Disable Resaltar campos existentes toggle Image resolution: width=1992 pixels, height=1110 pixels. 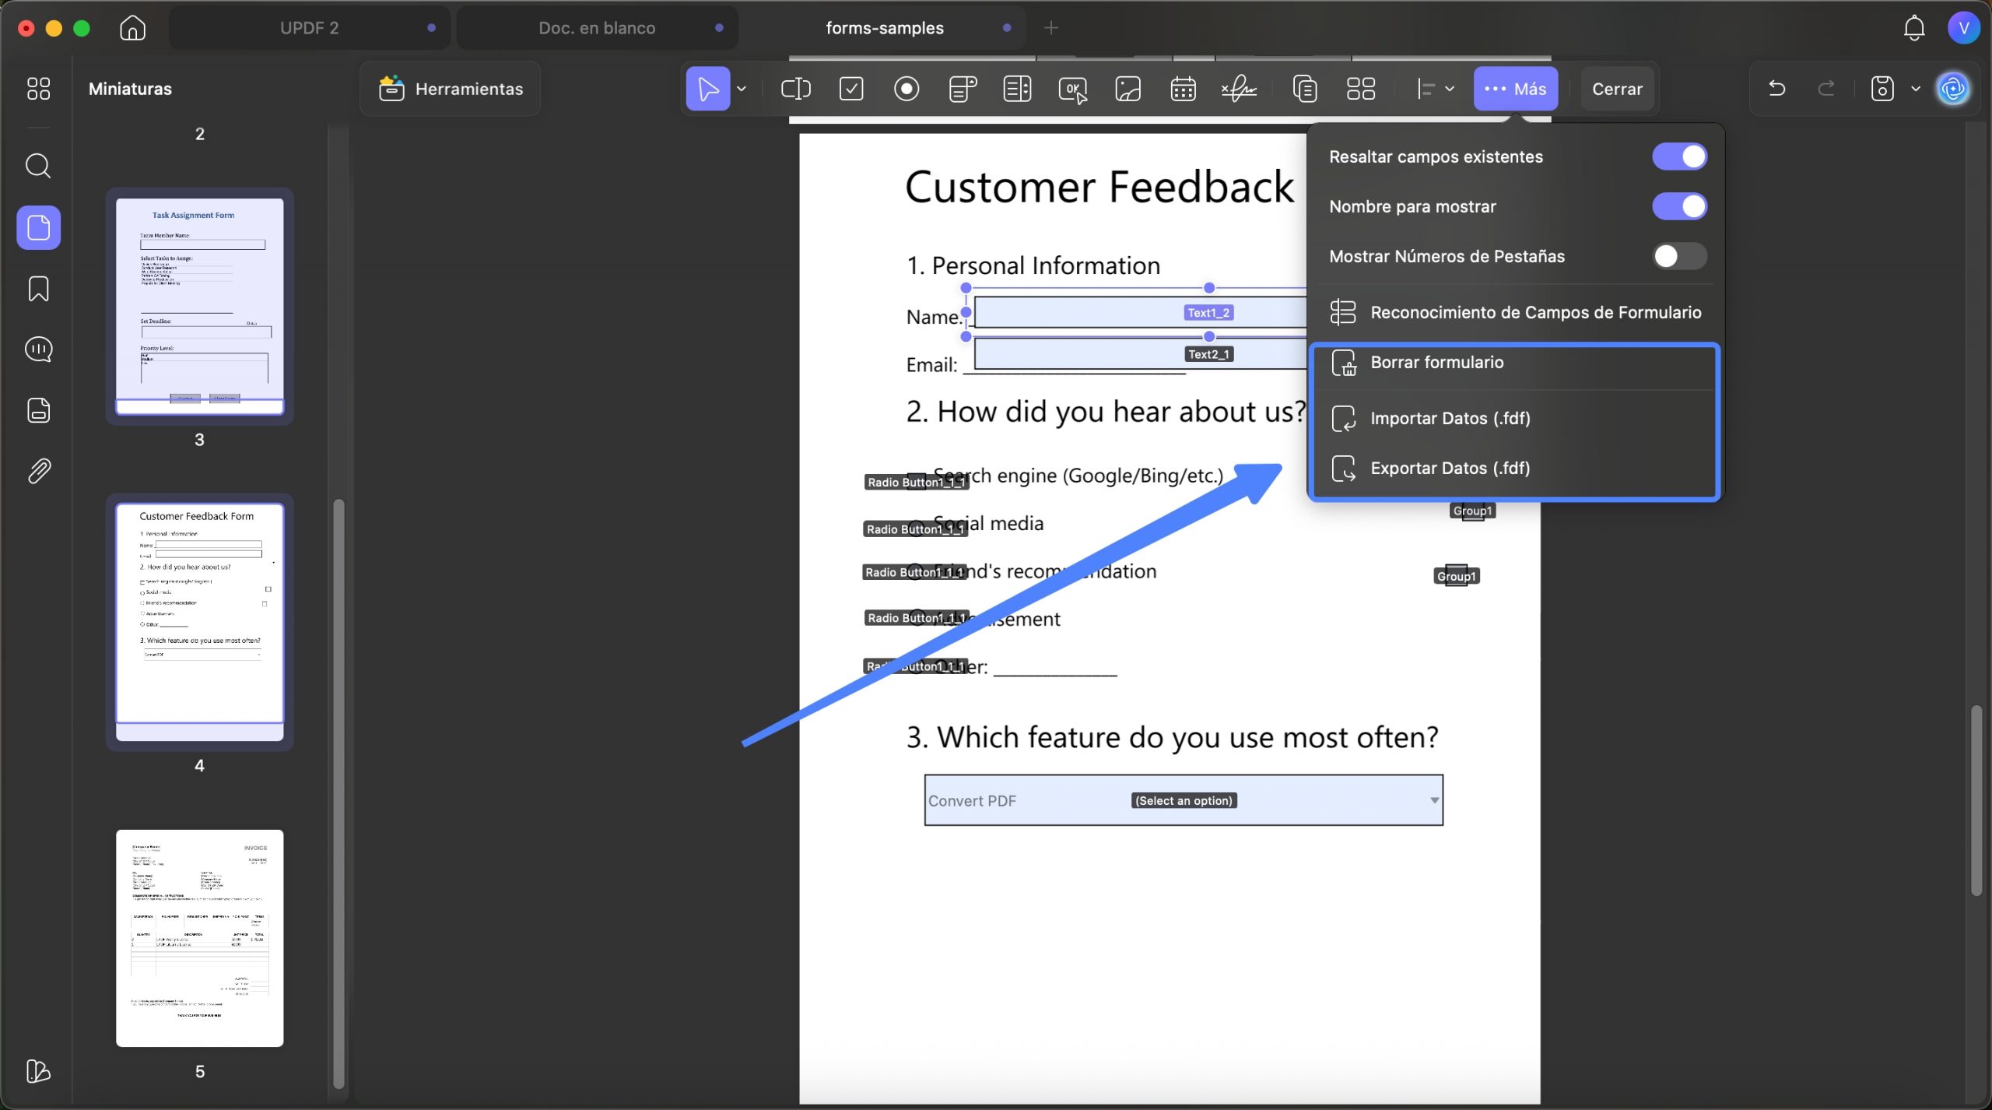click(1679, 156)
